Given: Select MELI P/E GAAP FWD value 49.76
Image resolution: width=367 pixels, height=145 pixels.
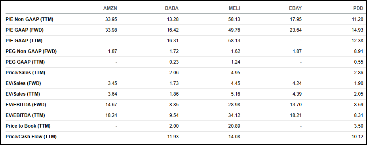Looking at the screenshot, I should click(x=234, y=30).
